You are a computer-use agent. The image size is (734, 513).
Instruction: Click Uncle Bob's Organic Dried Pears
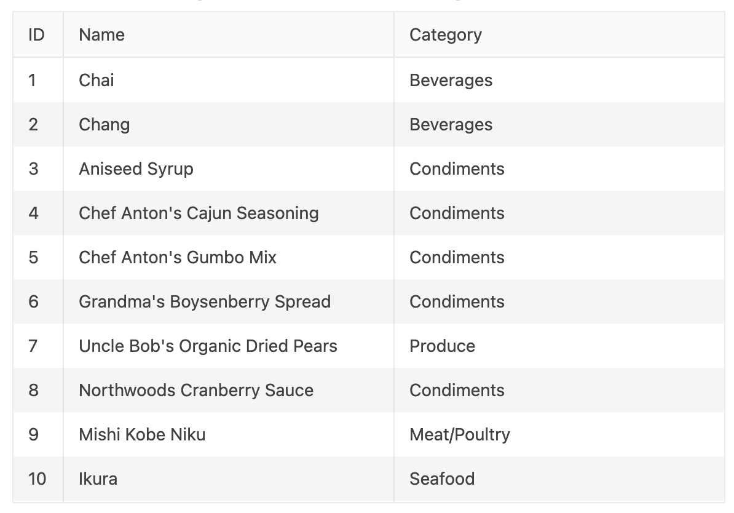point(208,346)
